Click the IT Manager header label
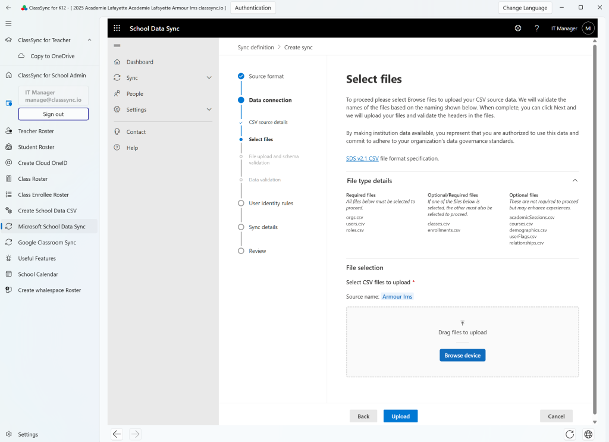This screenshot has width=609, height=442. [x=564, y=29]
